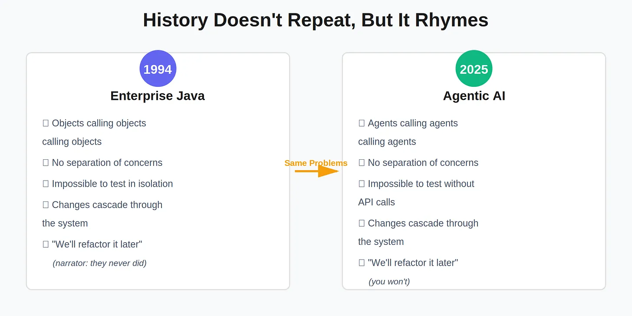Image resolution: width=632 pixels, height=316 pixels.
Task: Click bullet icon before "Agents calling agents"
Action: 362,123
